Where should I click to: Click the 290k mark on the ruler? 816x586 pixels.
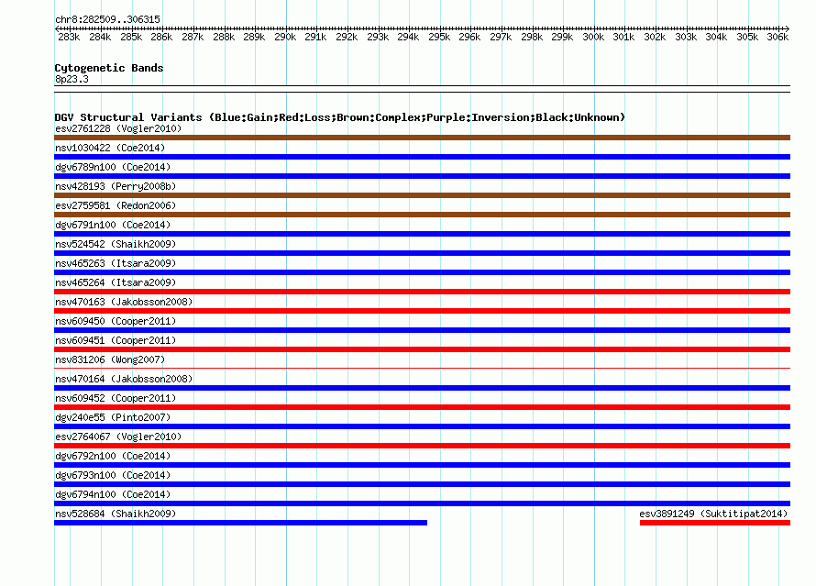[285, 38]
